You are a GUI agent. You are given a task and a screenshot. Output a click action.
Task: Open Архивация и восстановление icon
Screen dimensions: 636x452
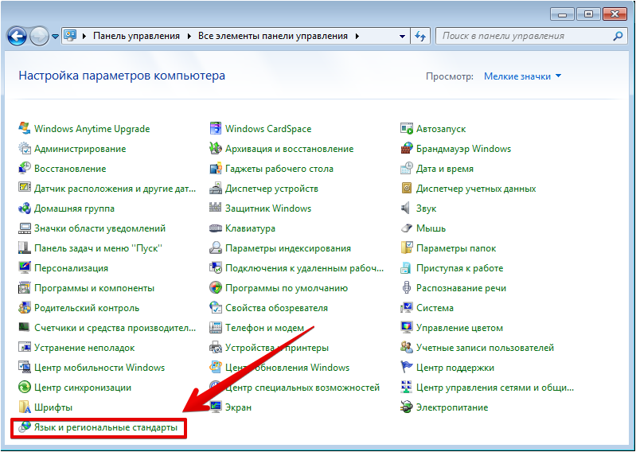[x=216, y=148]
